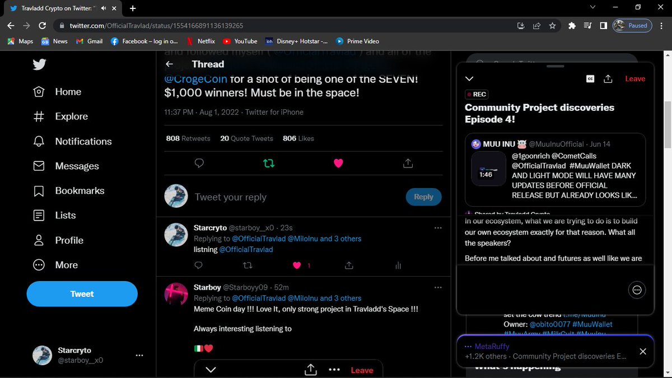Collapse the Space panel chevron
The image size is (672, 378).
[469, 79]
